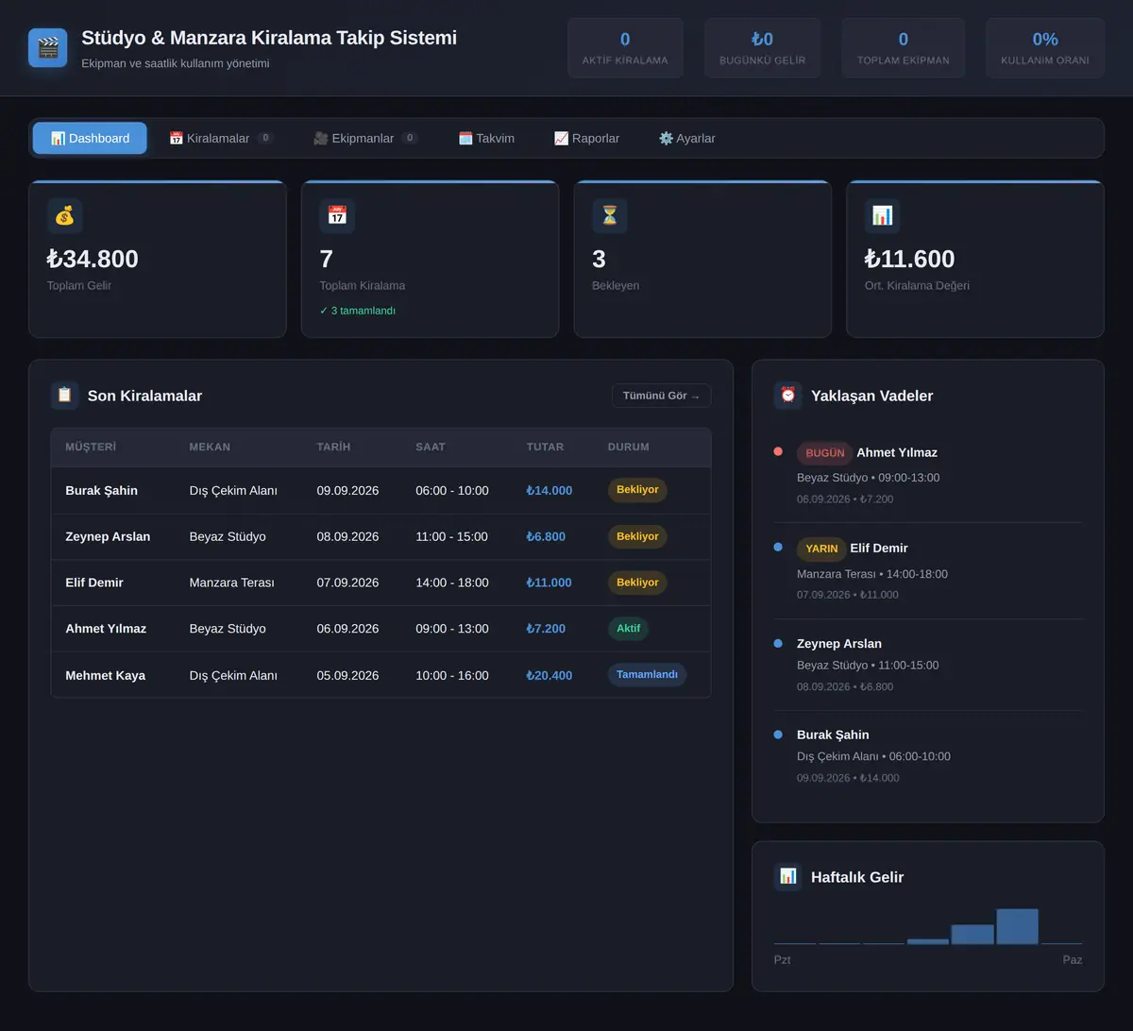Click the chart icon on Ort. Kiralama Değeri card
Image resolution: width=1133 pixels, height=1031 pixels.
882,216
